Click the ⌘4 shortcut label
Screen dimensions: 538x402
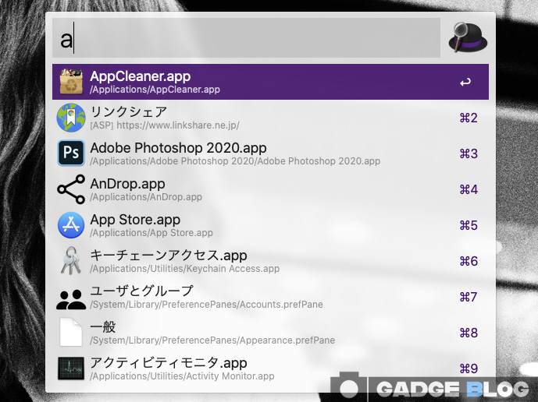(469, 189)
